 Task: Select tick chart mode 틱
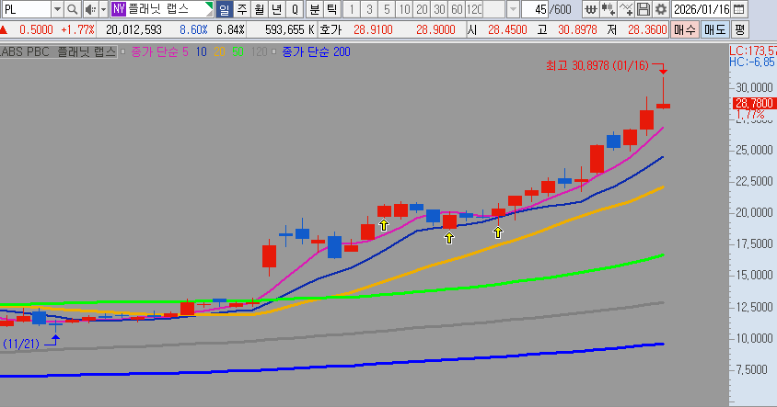332,9
